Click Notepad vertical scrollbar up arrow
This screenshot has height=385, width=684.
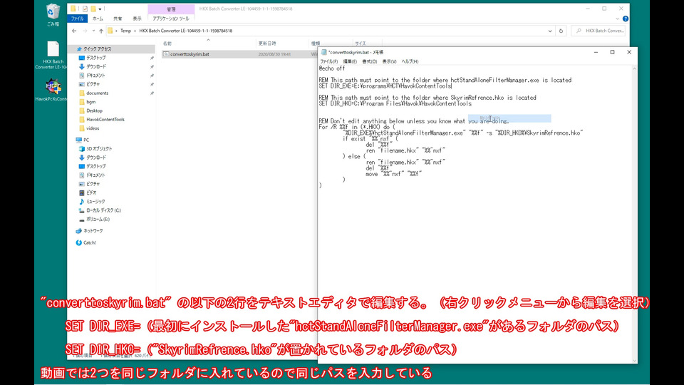click(x=634, y=69)
